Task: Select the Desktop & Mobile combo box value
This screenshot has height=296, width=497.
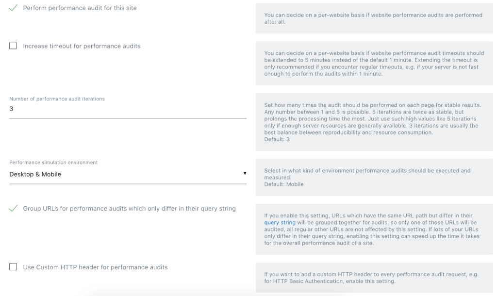Action: point(128,174)
